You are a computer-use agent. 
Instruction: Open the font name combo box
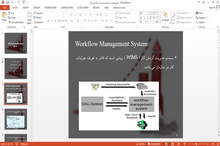pos(55,14)
